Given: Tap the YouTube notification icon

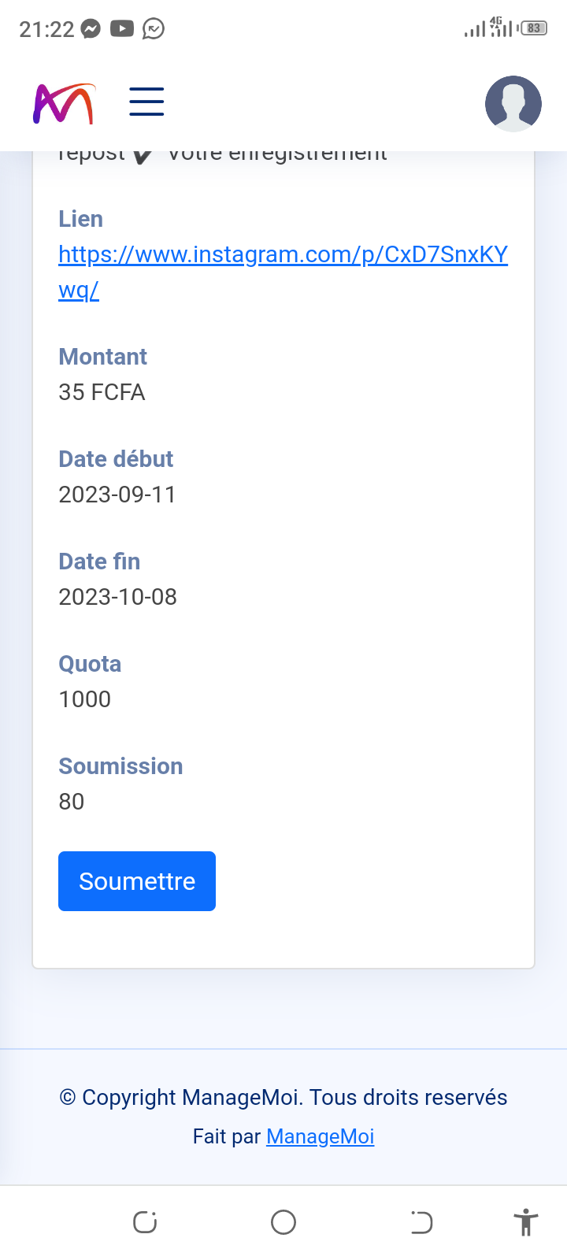Looking at the screenshot, I should coord(122,29).
